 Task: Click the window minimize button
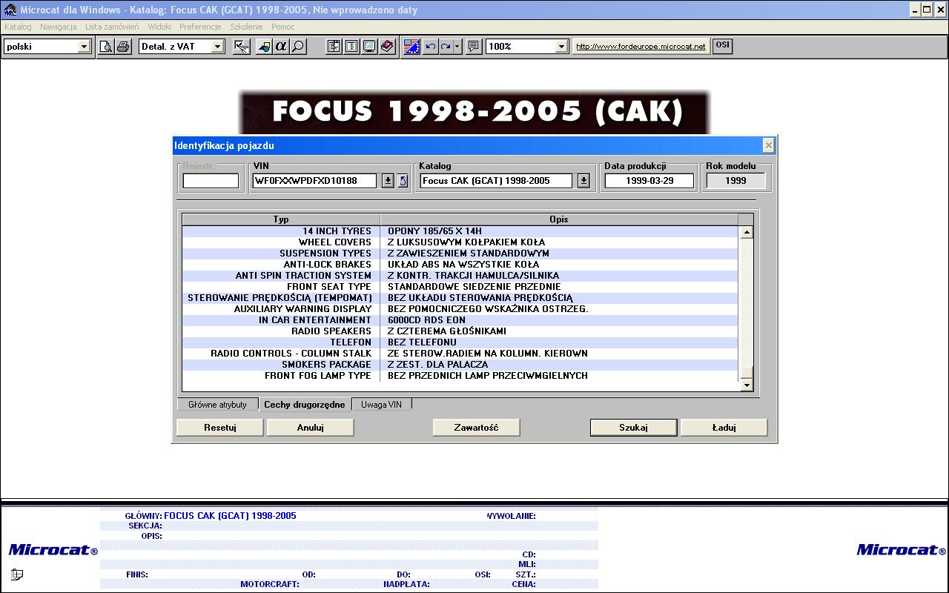tap(915, 10)
